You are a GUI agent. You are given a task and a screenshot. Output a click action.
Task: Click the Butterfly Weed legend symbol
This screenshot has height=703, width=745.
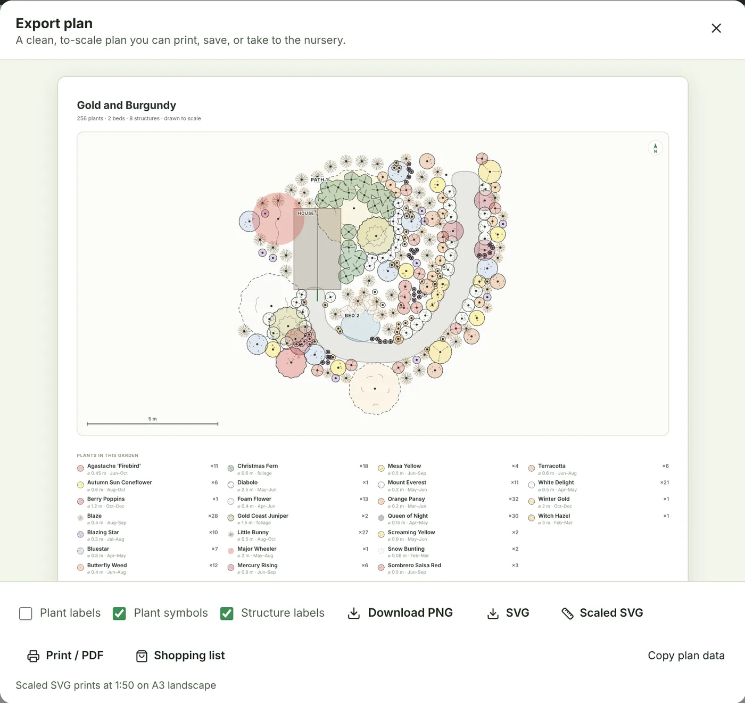pyautogui.click(x=80, y=568)
